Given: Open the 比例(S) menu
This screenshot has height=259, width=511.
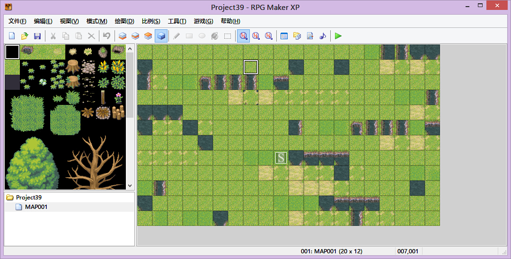Looking at the screenshot, I should [151, 21].
